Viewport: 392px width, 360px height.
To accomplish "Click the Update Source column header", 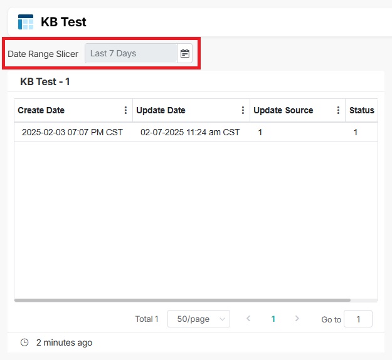I will pos(283,110).
